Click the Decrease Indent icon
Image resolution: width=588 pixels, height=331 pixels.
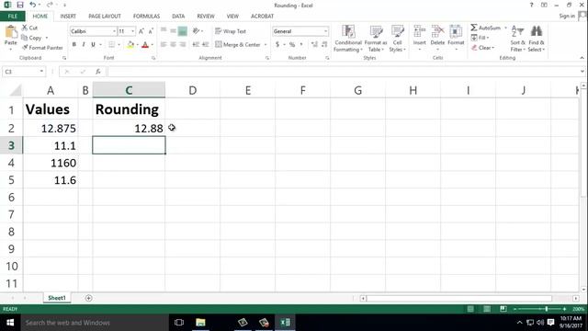(x=196, y=44)
